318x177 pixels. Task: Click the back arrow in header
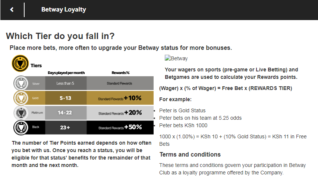tap(12, 10)
